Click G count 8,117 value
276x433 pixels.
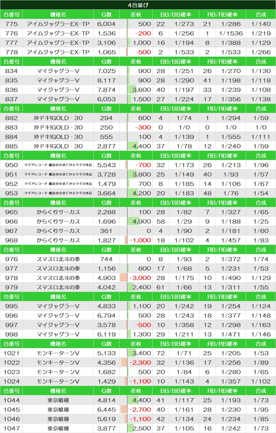click(106, 80)
